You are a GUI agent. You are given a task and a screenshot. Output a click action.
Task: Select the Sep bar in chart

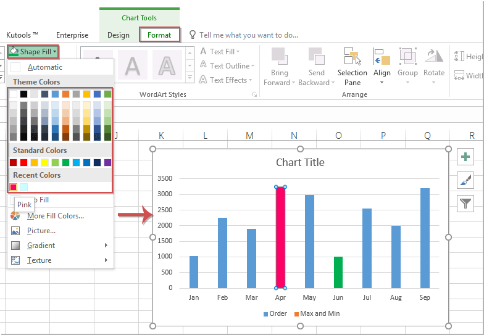coord(425,238)
